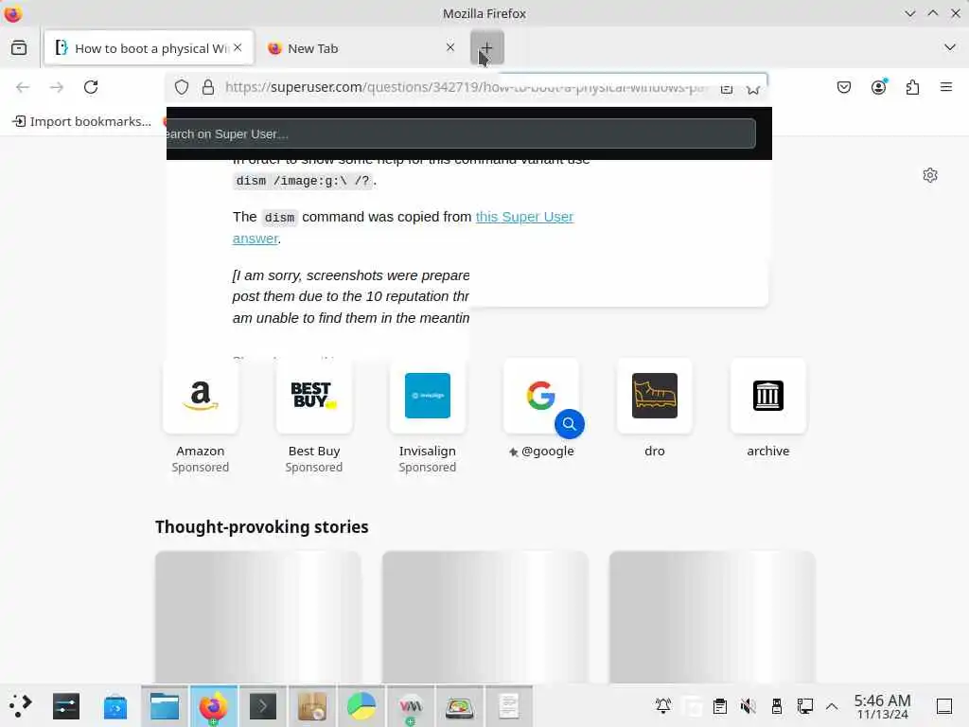The height and width of the screenshot is (727, 969).
Task: Reload the current page
Action: click(x=91, y=87)
